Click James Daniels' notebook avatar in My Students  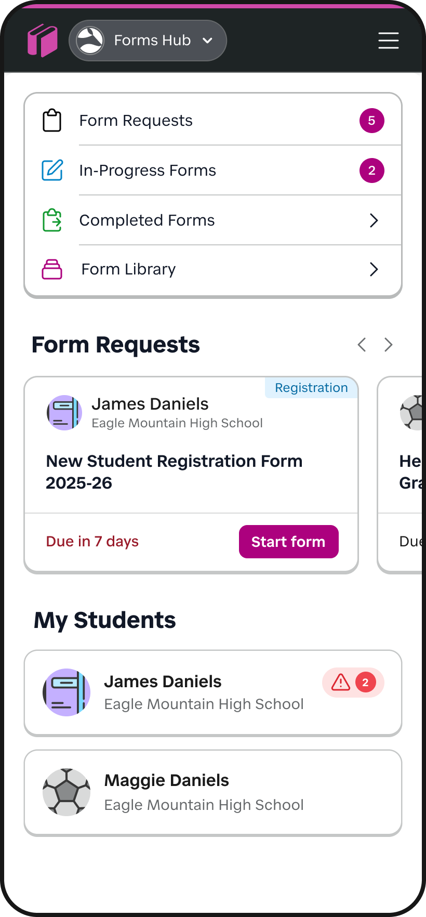[66, 692]
